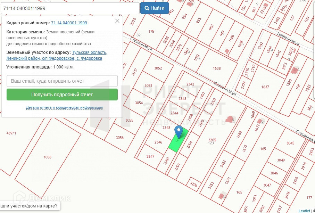The height and width of the screenshot is (213, 315).
Task: Open the Тульская область address link
Action: click(90, 52)
